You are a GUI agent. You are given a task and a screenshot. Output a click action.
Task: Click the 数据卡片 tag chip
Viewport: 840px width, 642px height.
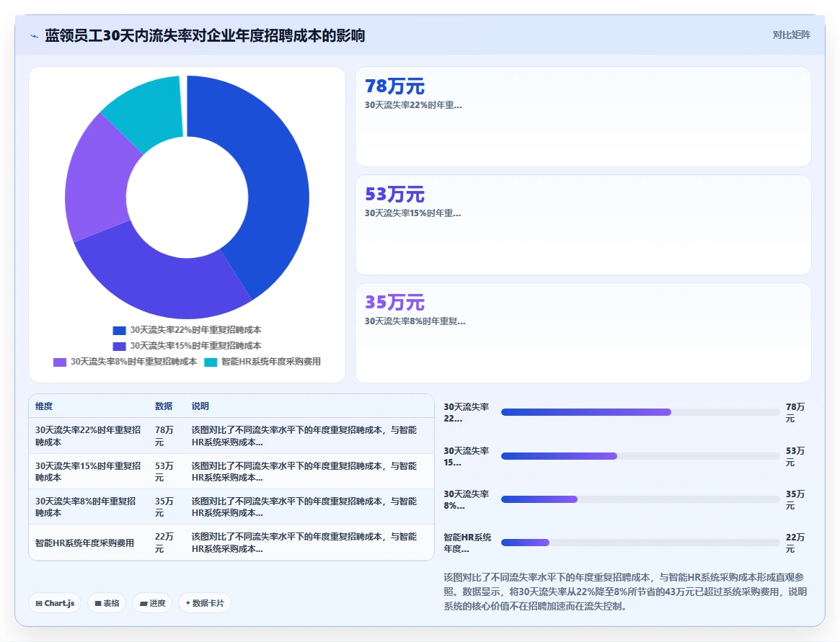[205, 603]
